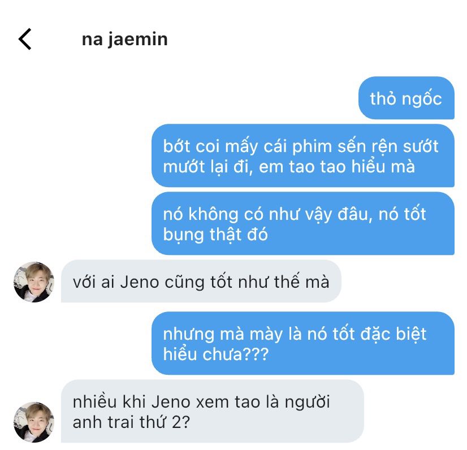Tap the 'với ai Jeno cũng tốt' received bubble
Screen dimensions: 467x450
click(x=201, y=282)
